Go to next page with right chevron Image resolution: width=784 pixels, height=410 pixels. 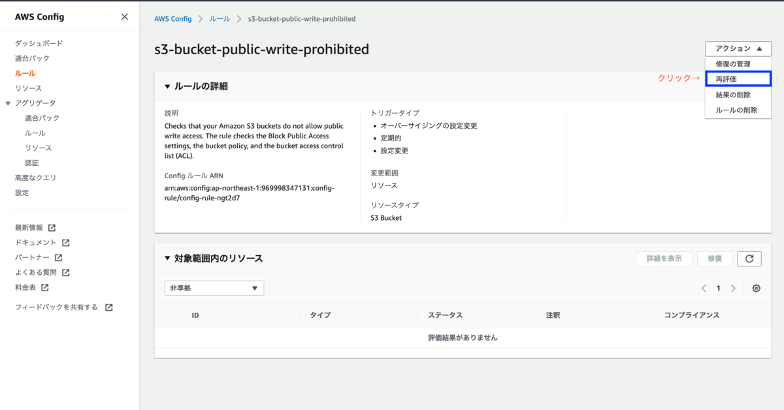[x=733, y=288]
